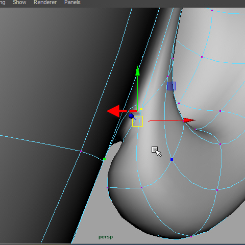Screen dimensions: 245x245
Task: Select the magenta vertex on the mesh's lower-left silhouette
Action: click(107, 188)
